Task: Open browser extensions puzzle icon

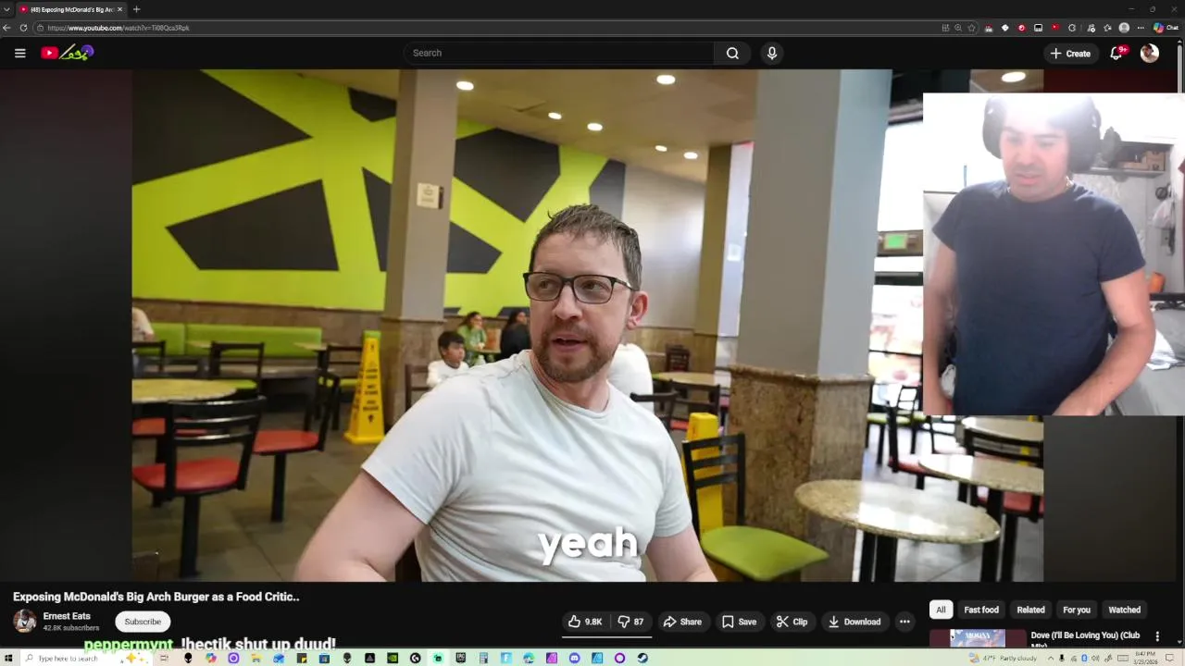Action: [1072, 28]
